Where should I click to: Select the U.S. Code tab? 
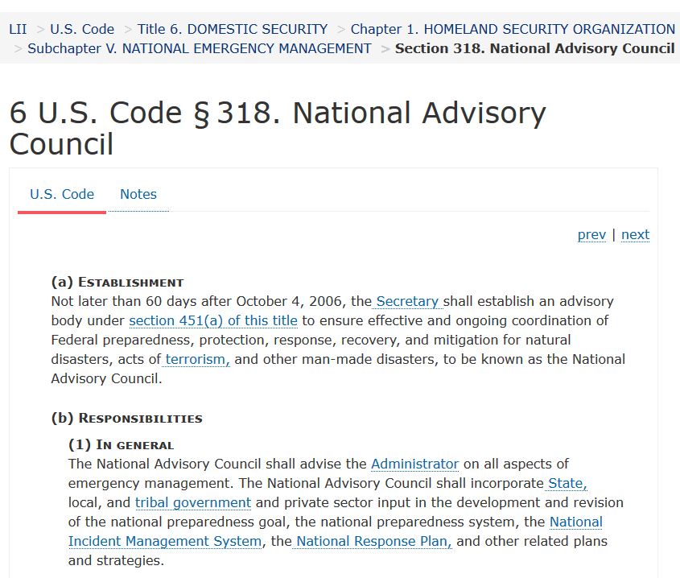[x=62, y=194]
